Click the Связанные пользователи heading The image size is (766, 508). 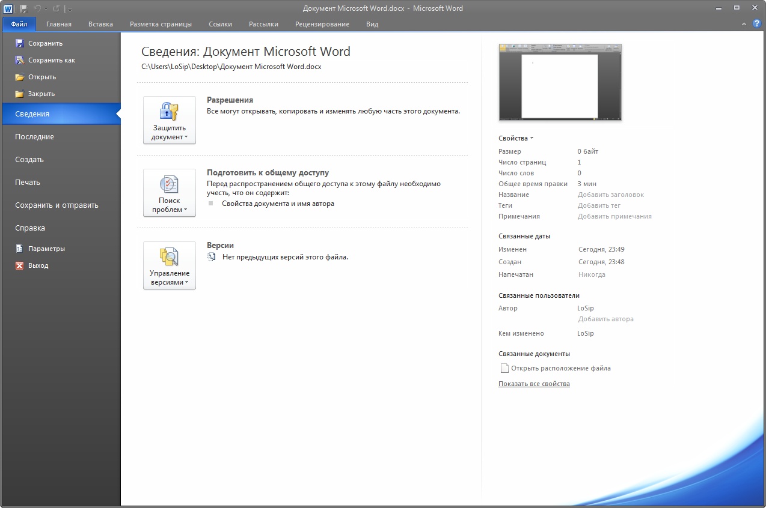(x=539, y=295)
